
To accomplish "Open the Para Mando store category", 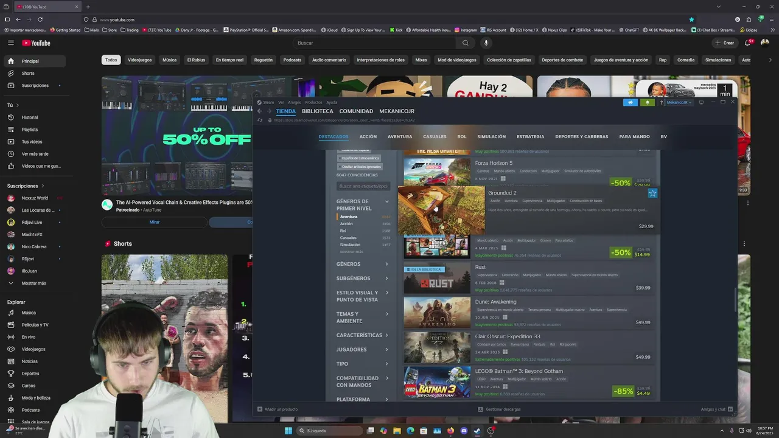I will [x=634, y=137].
